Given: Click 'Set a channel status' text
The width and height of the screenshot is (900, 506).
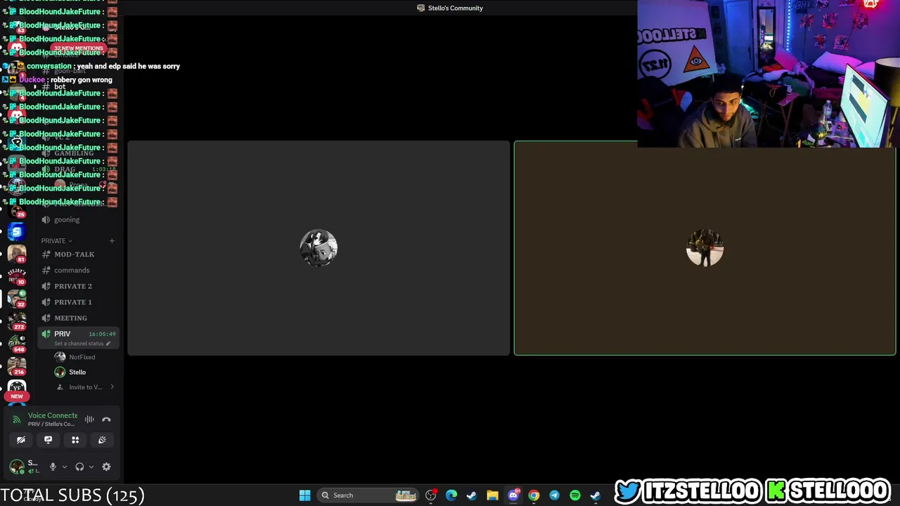Looking at the screenshot, I should [79, 344].
